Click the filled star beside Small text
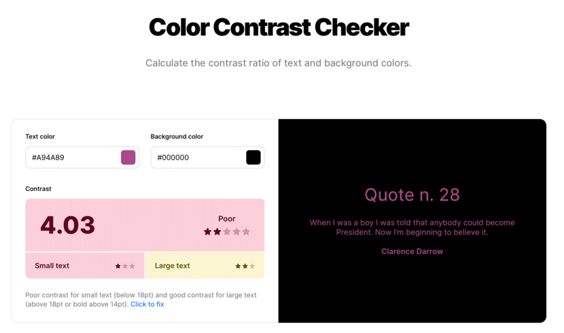The width and height of the screenshot is (564, 333). click(118, 266)
